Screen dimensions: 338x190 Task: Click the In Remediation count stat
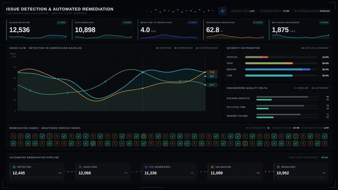(x=258, y=128)
